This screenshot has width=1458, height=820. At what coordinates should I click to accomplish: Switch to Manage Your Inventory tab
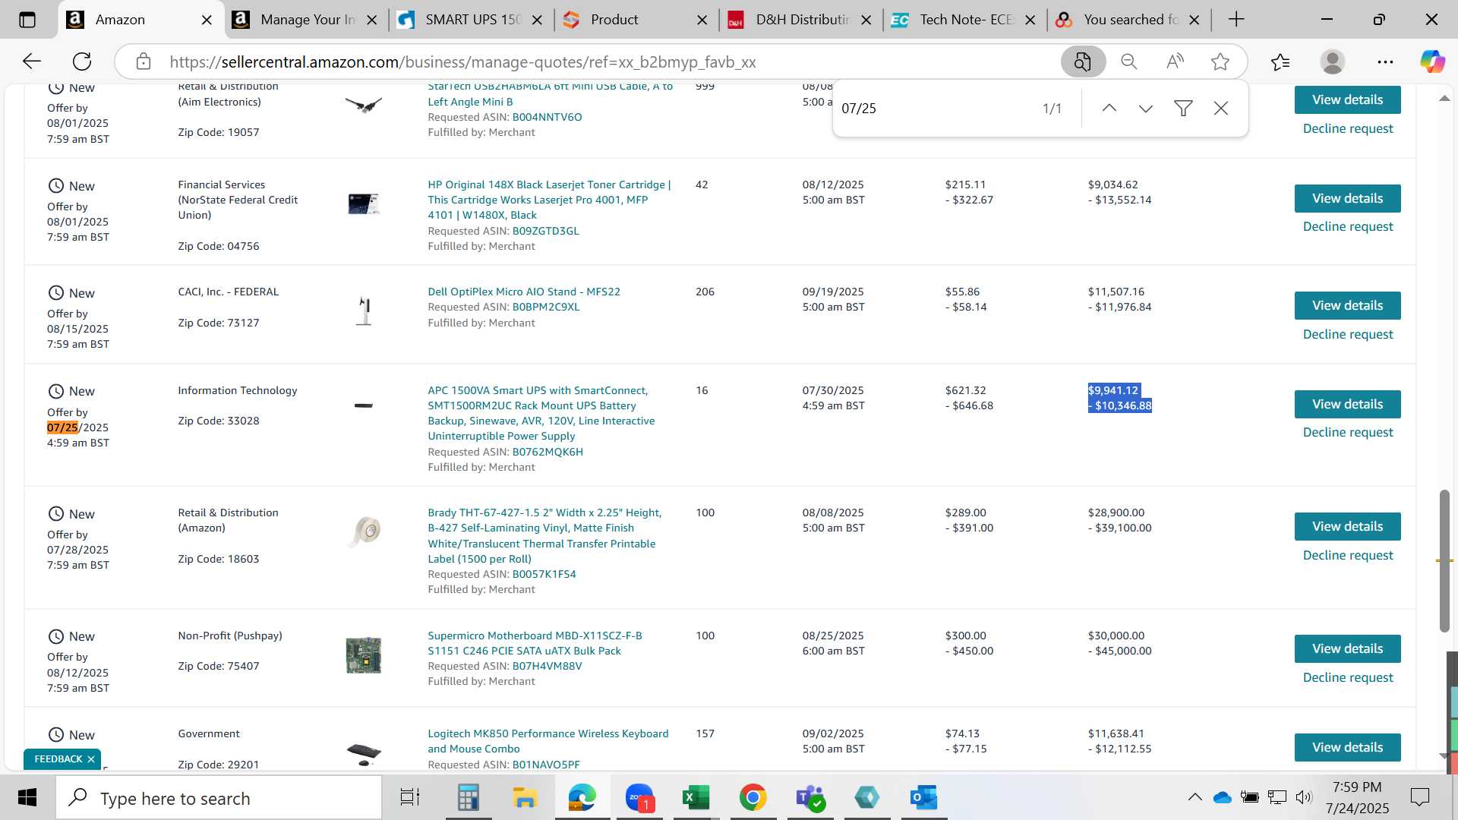307,20
